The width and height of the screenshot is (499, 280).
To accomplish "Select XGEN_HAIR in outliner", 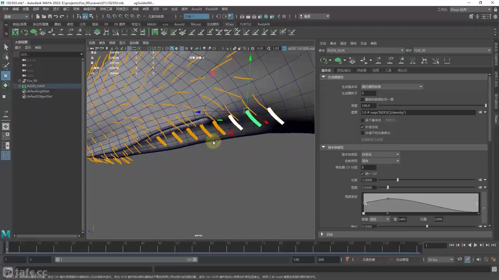I will (x=36, y=86).
